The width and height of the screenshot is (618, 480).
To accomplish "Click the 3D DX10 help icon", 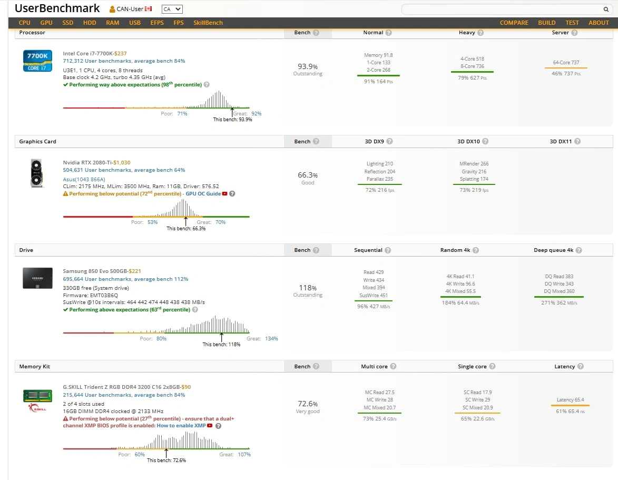I will [485, 142].
